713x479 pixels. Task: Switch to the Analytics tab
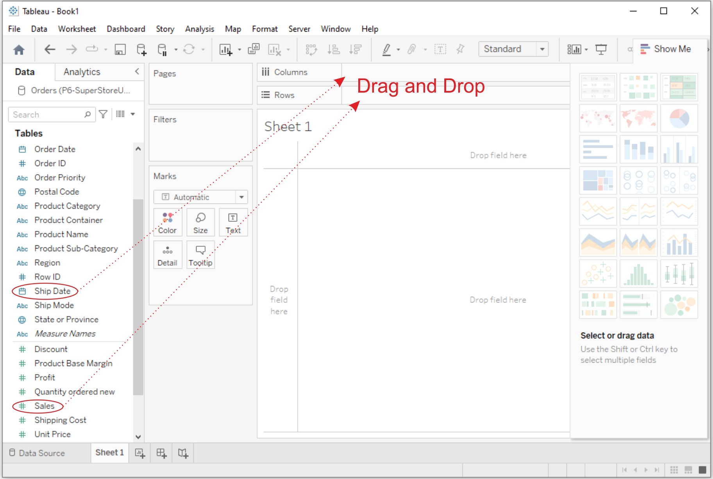click(x=82, y=72)
